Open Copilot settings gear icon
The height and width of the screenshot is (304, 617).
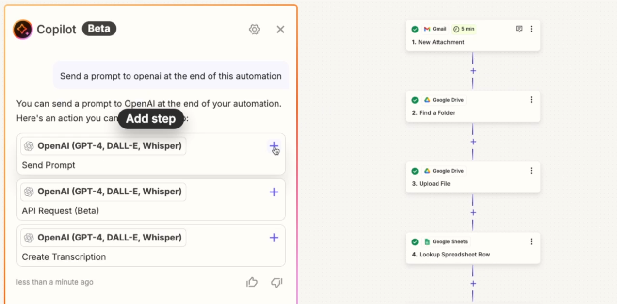[254, 30]
